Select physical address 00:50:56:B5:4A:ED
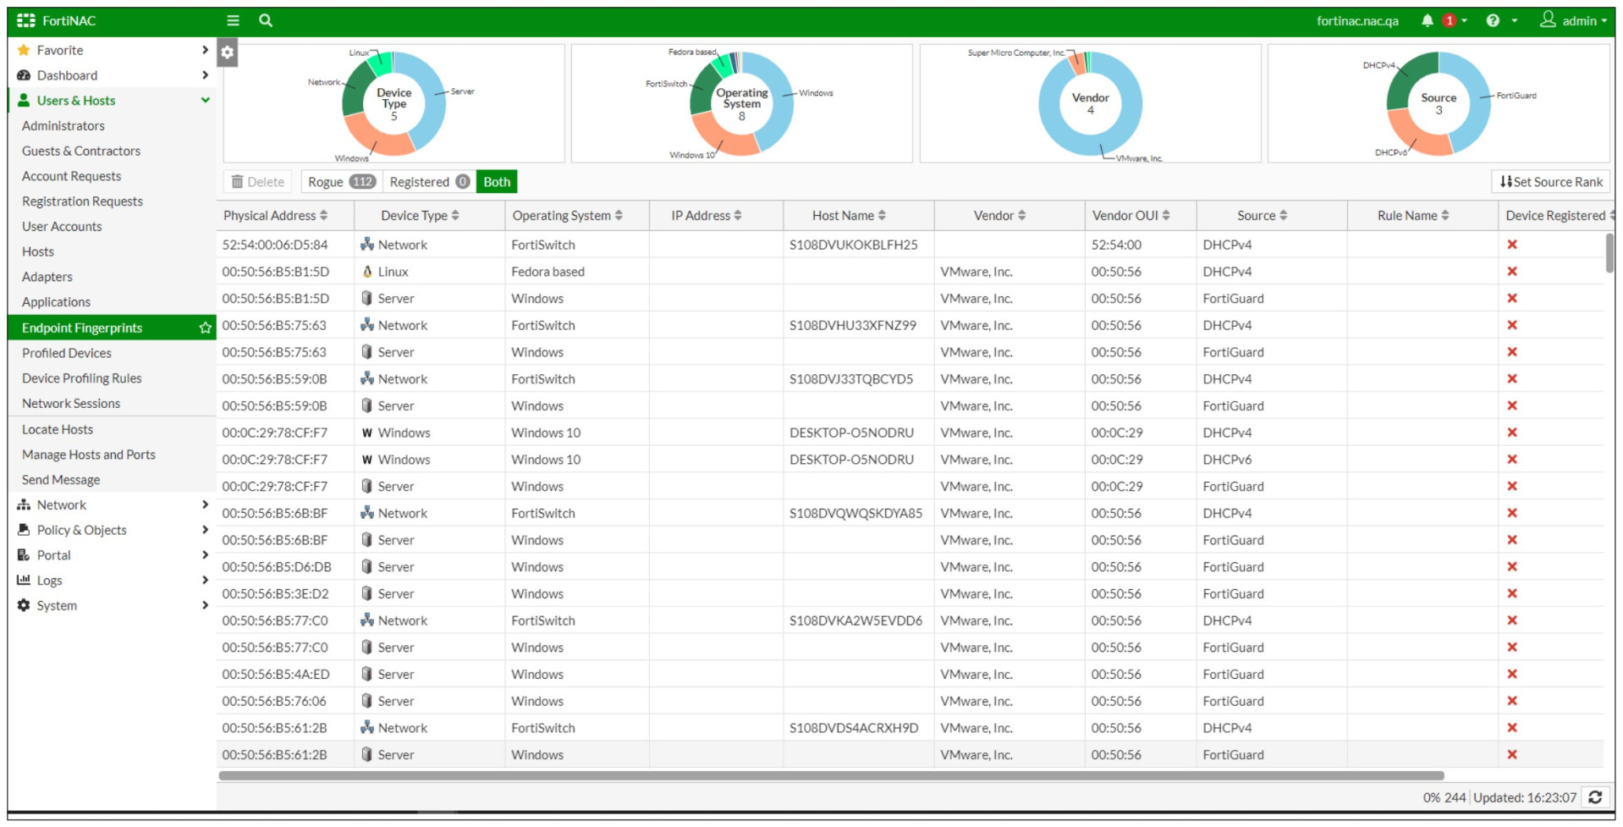This screenshot has height=827, width=1623. pyautogui.click(x=276, y=675)
